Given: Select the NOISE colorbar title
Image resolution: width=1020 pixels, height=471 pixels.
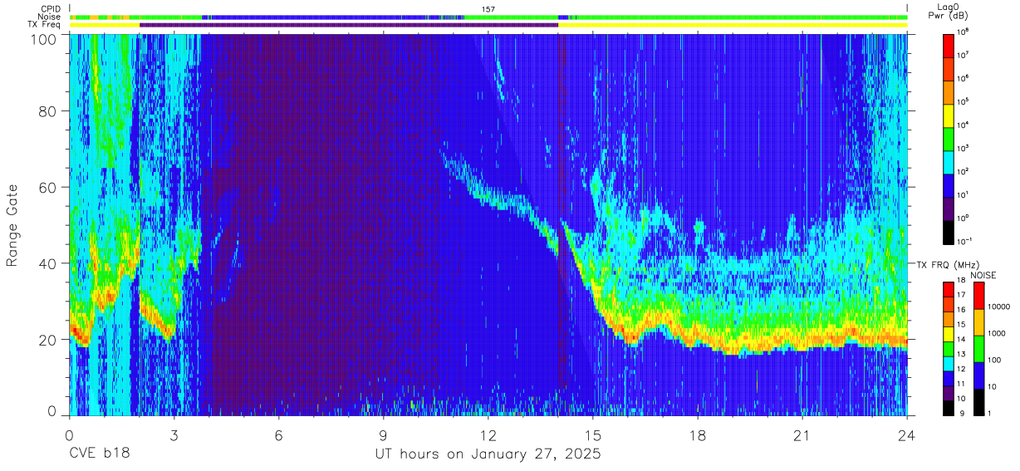Looking at the screenshot, I should 983,274.
